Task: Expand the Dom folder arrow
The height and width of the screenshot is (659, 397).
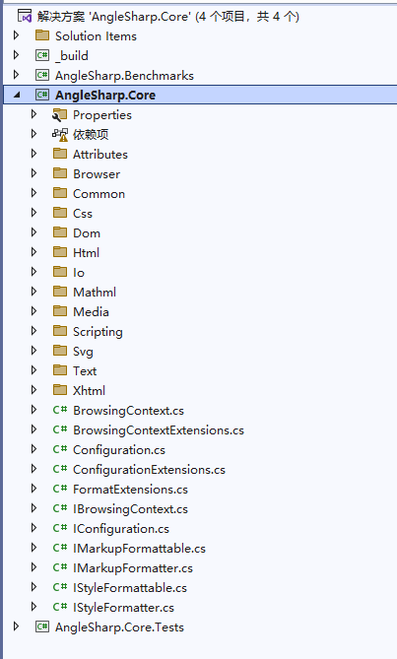Action: click(34, 232)
